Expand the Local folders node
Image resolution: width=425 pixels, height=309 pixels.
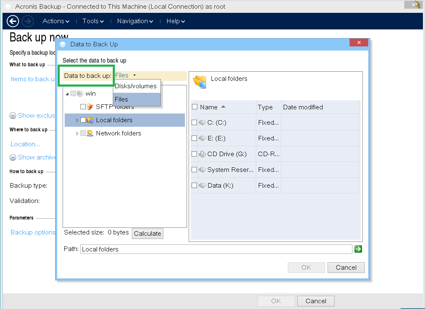pos(77,120)
